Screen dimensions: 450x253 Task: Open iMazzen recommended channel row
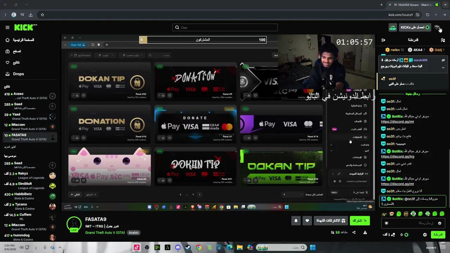(30, 227)
